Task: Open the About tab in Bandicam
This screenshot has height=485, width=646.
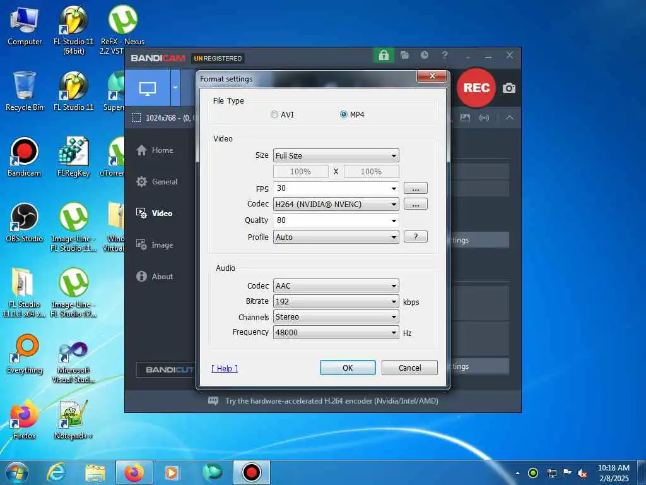Action: 155,277
